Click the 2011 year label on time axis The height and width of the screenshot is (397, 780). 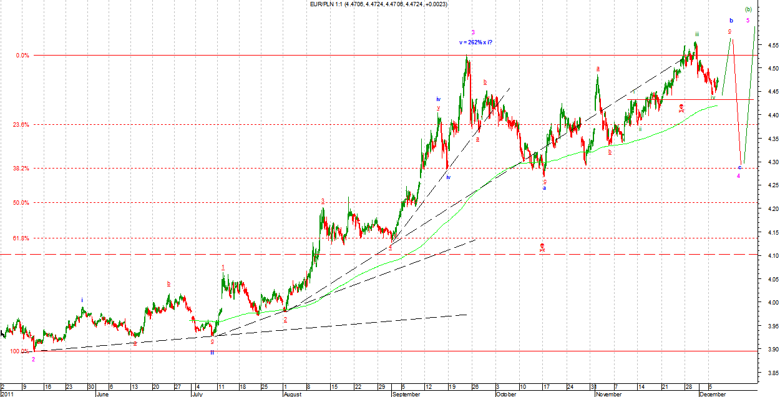pyautogui.click(x=7, y=394)
